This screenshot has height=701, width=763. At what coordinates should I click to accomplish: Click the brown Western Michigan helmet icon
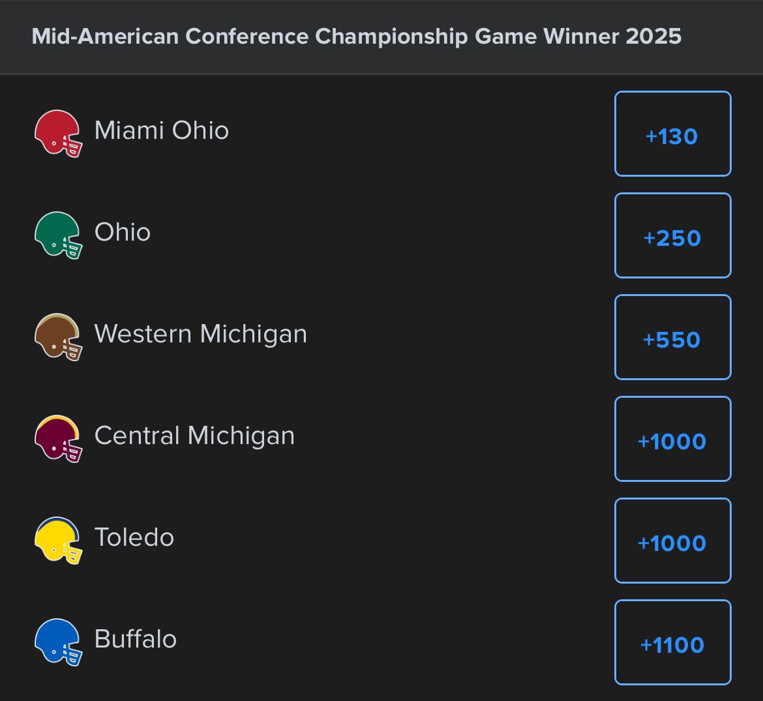(58, 336)
